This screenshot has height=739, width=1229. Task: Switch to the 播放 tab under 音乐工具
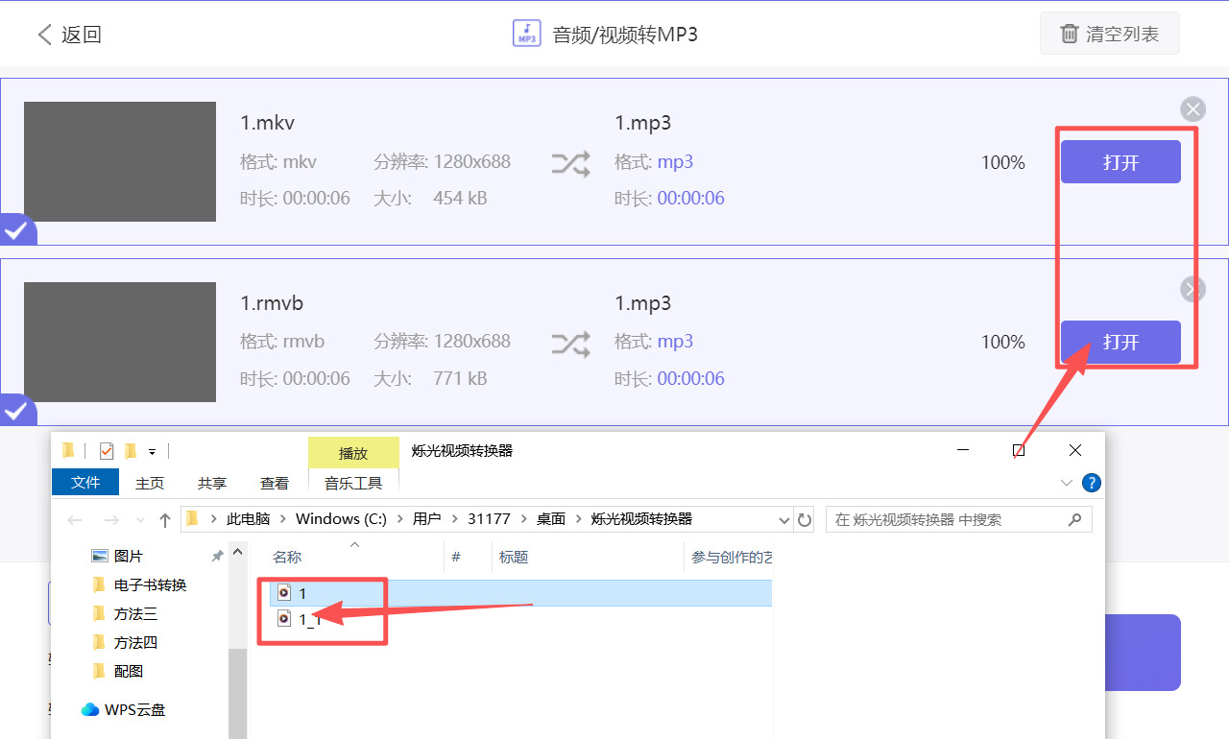353,451
